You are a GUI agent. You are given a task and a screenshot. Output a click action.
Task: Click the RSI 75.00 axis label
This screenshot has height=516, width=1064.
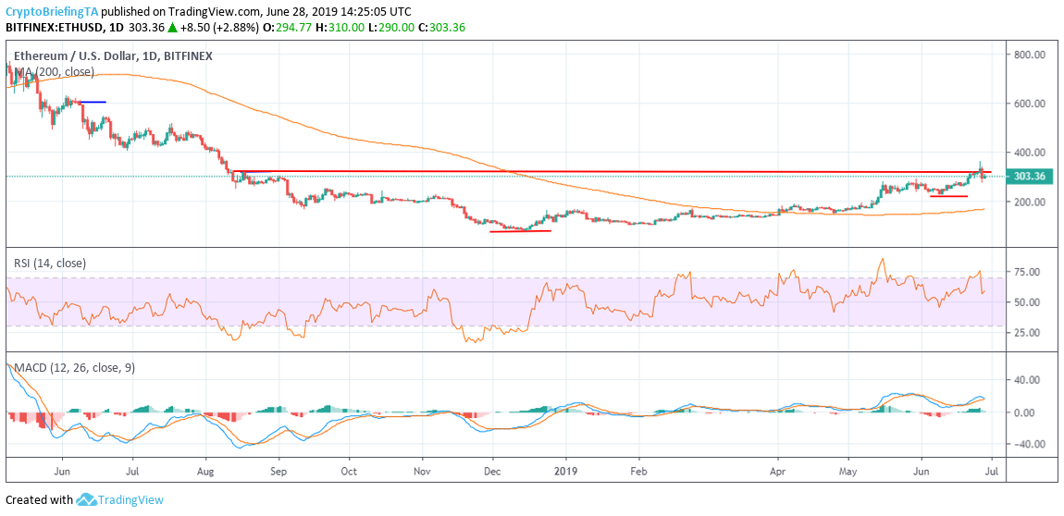[1027, 272]
